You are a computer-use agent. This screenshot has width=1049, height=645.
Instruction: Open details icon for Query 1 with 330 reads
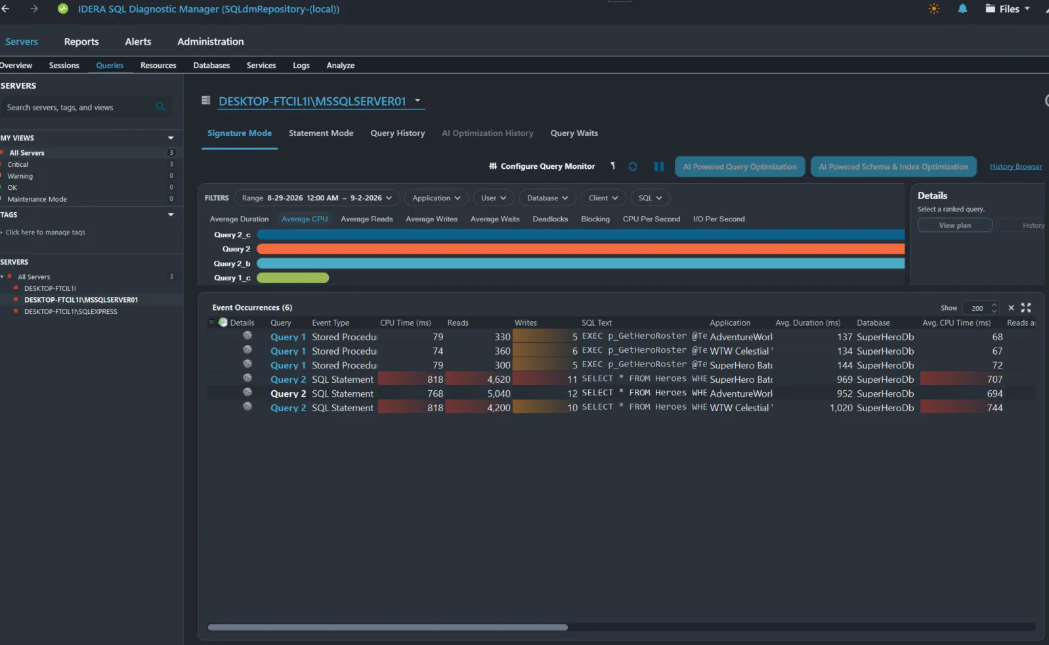pos(247,336)
